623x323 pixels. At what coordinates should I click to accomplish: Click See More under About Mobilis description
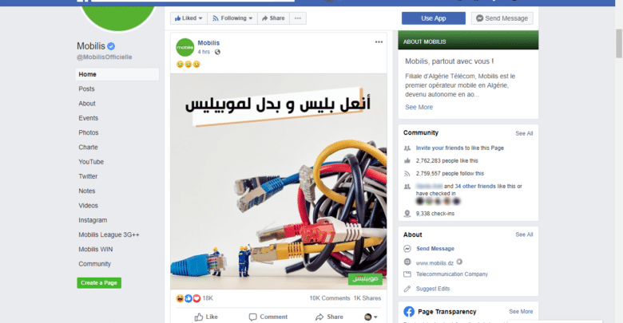pyautogui.click(x=419, y=107)
